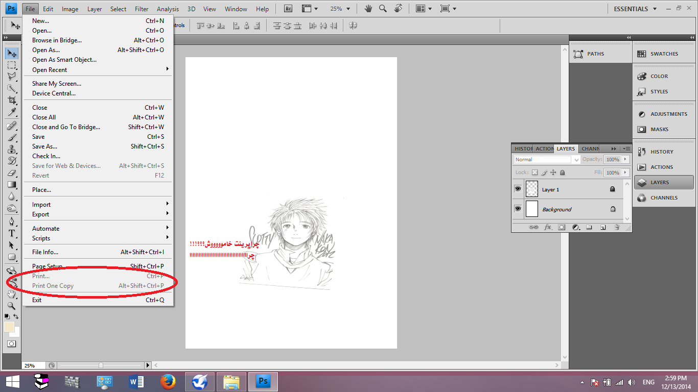Viewport: 698px width, 392px height.
Task: Open the blend mode Normal dropdown
Action: click(547, 160)
